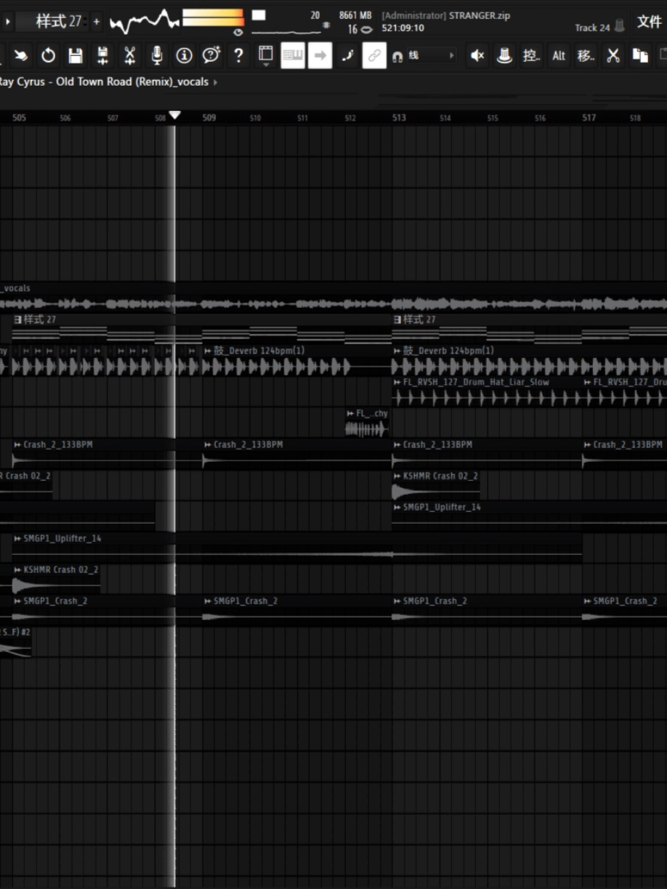This screenshot has height=889, width=667.
Task: Click the speech-bubble question mark icon
Action: point(211,55)
